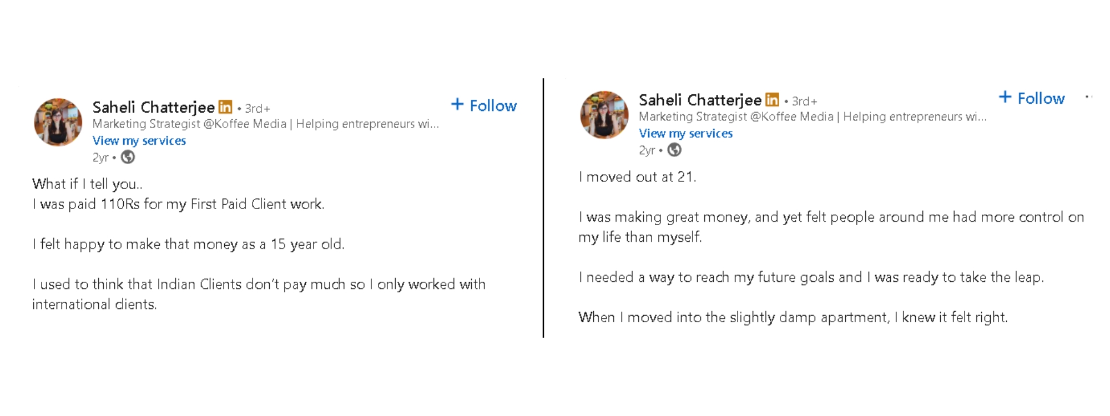Click the "What if I tell you.." text
The image size is (1110, 416).
(x=87, y=184)
